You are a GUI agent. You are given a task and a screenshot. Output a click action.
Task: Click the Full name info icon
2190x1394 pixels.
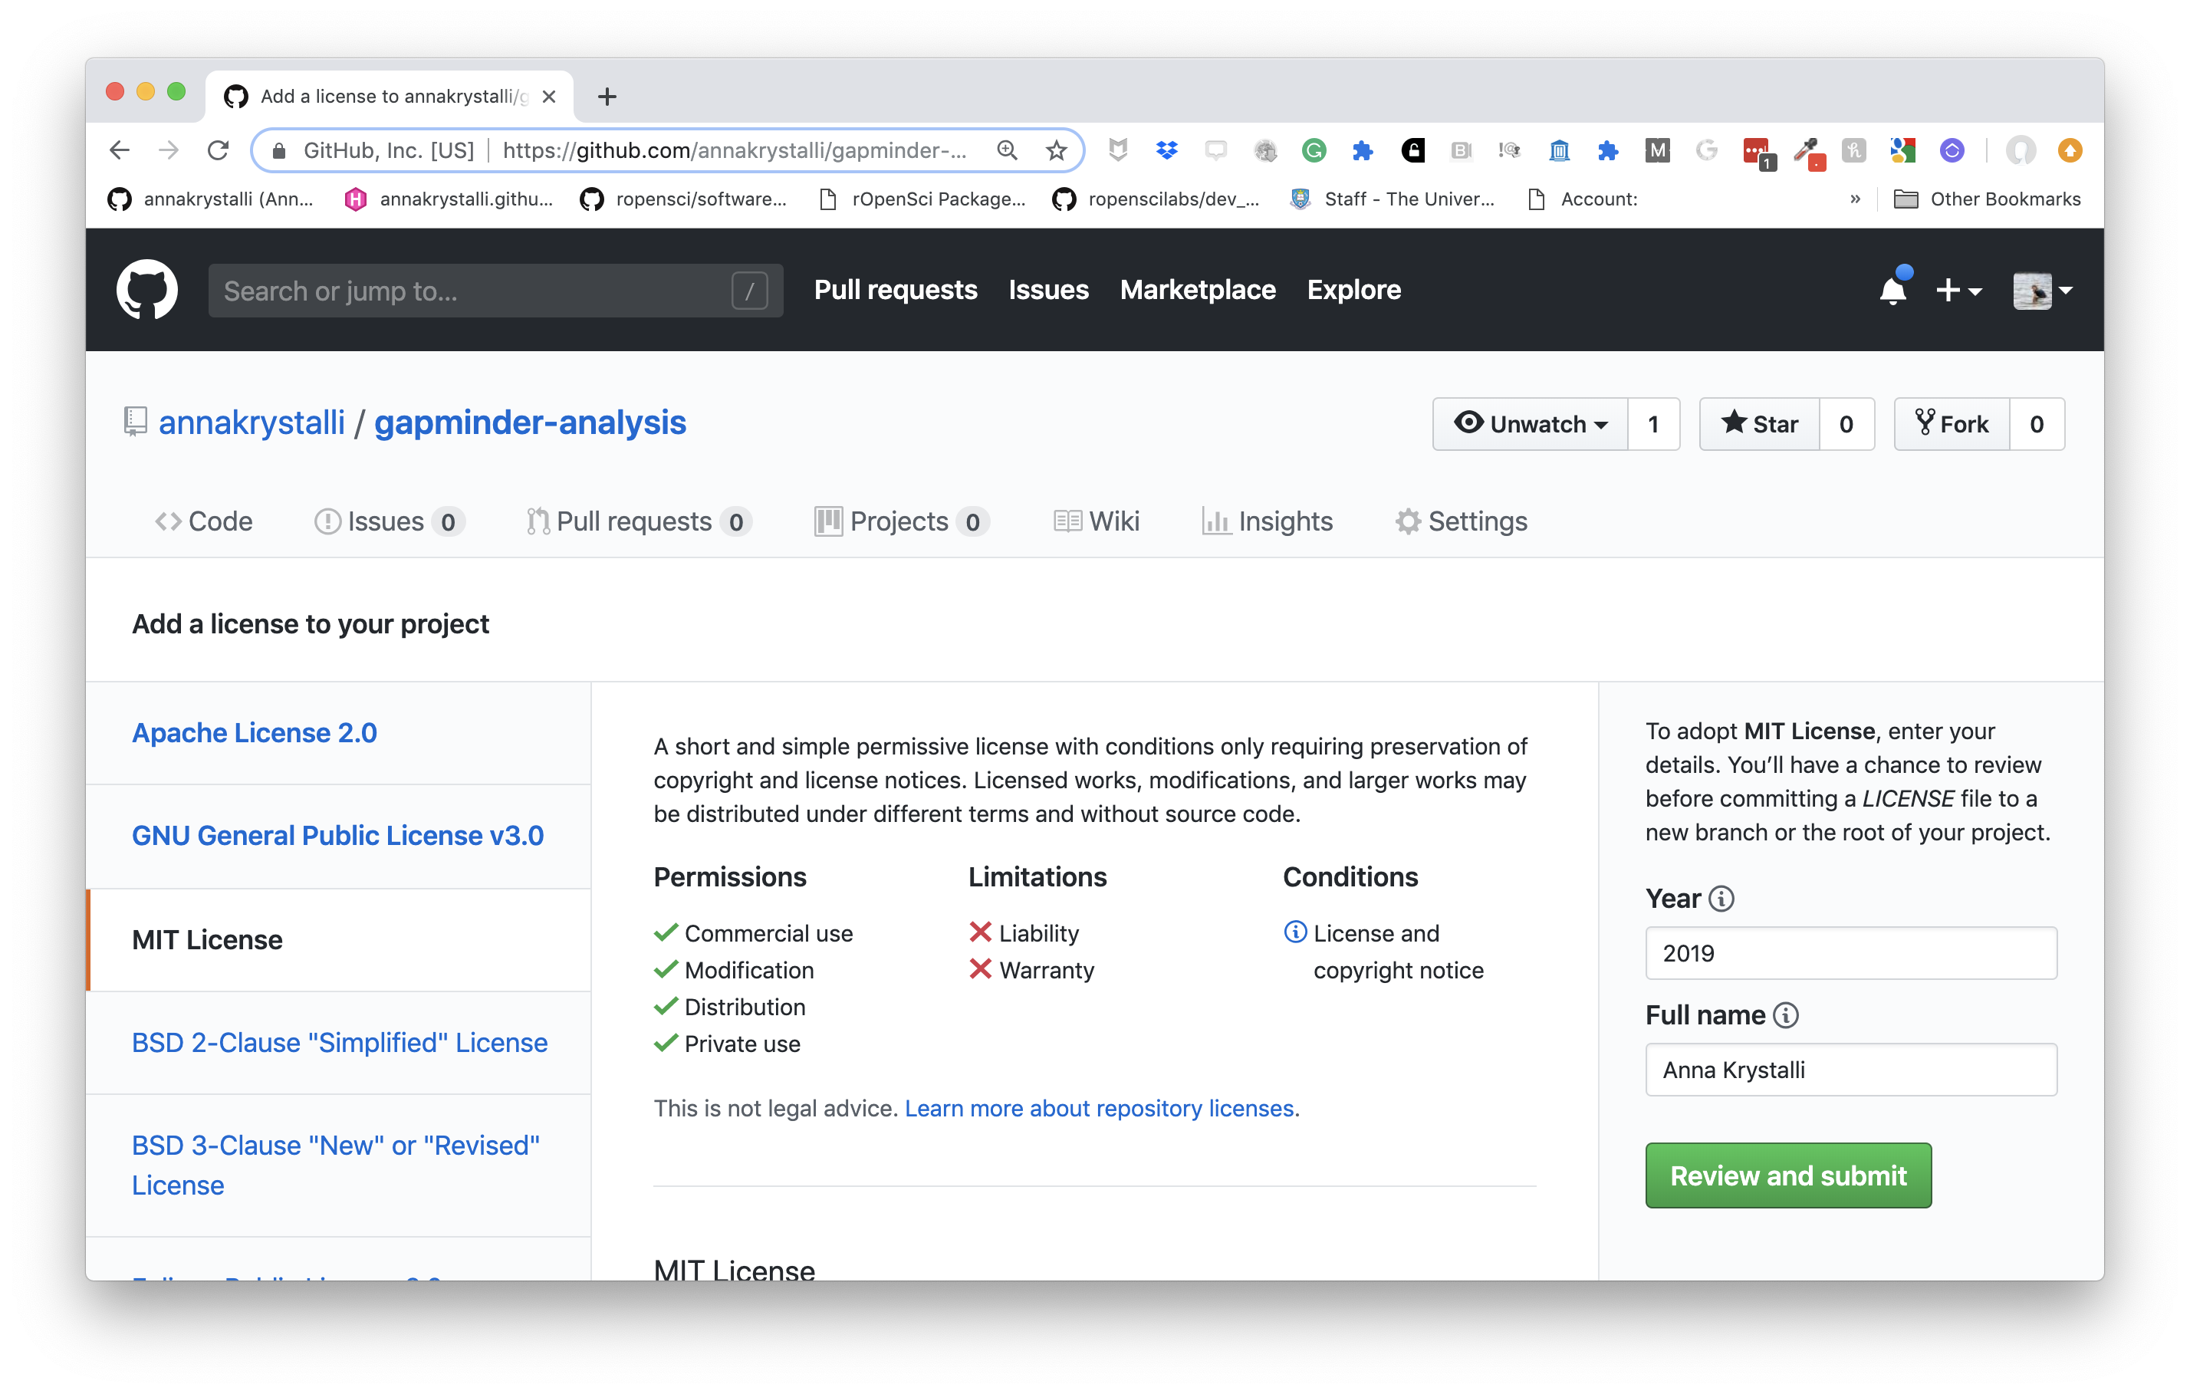(1786, 1014)
